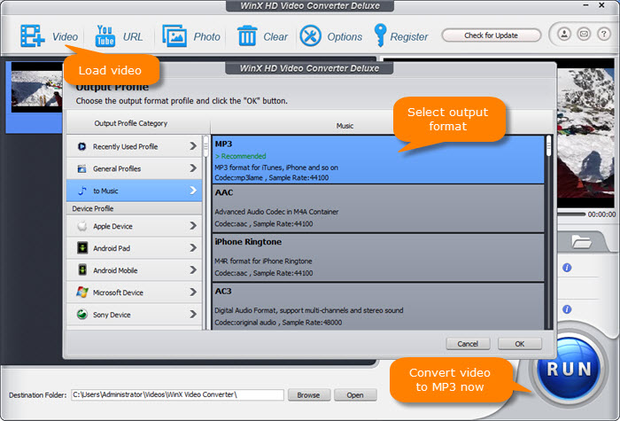Expand Android Mobile arrow
The height and width of the screenshot is (421, 620).
[193, 269]
